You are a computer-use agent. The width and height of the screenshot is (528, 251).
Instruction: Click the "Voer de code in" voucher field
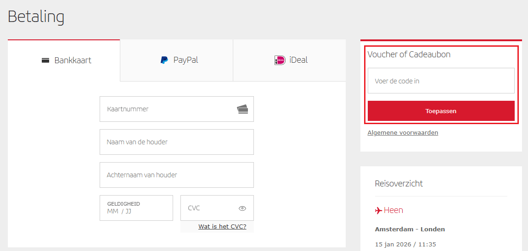pyautogui.click(x=441, y=81)
